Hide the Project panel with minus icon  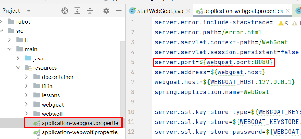(x=119, y=11)
